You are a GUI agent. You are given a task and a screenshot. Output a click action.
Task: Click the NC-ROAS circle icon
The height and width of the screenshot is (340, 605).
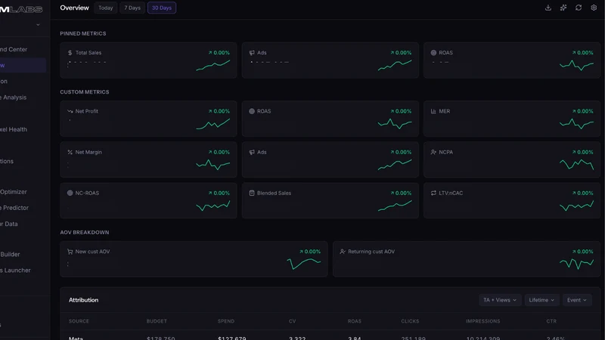pos(70,193)
